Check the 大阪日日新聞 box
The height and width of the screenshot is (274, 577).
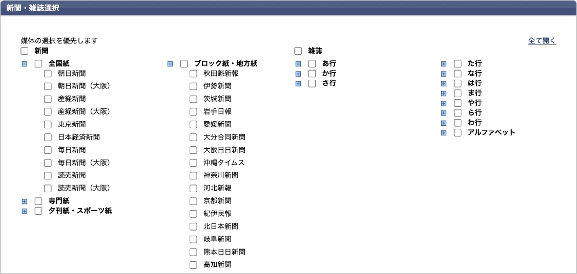point(193,150)
